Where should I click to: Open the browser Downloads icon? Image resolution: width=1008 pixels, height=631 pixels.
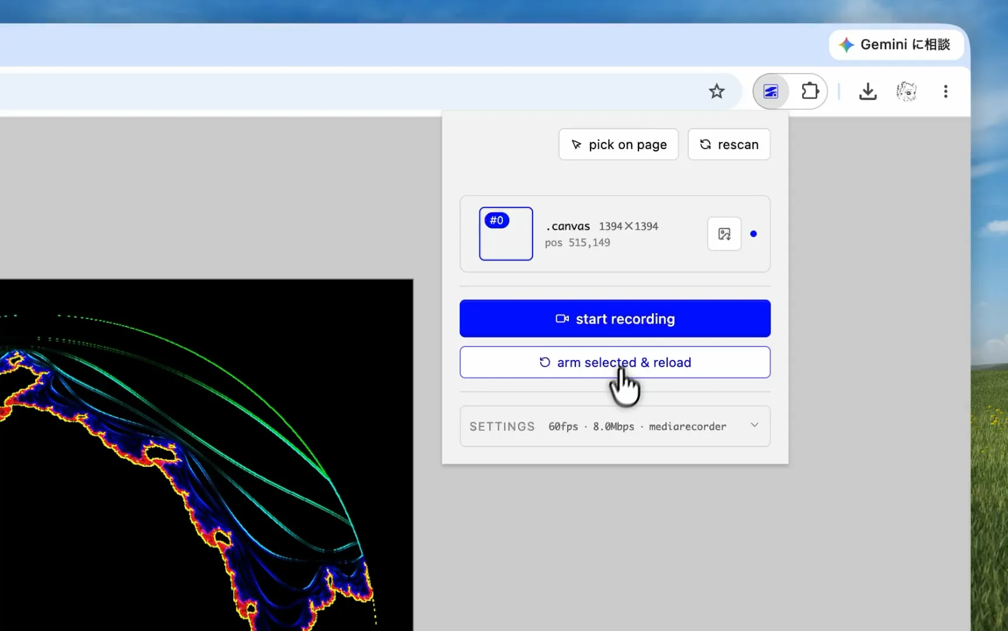tap(868, 91)
